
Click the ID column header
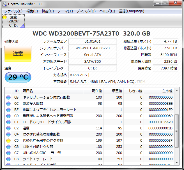(17, 91)
